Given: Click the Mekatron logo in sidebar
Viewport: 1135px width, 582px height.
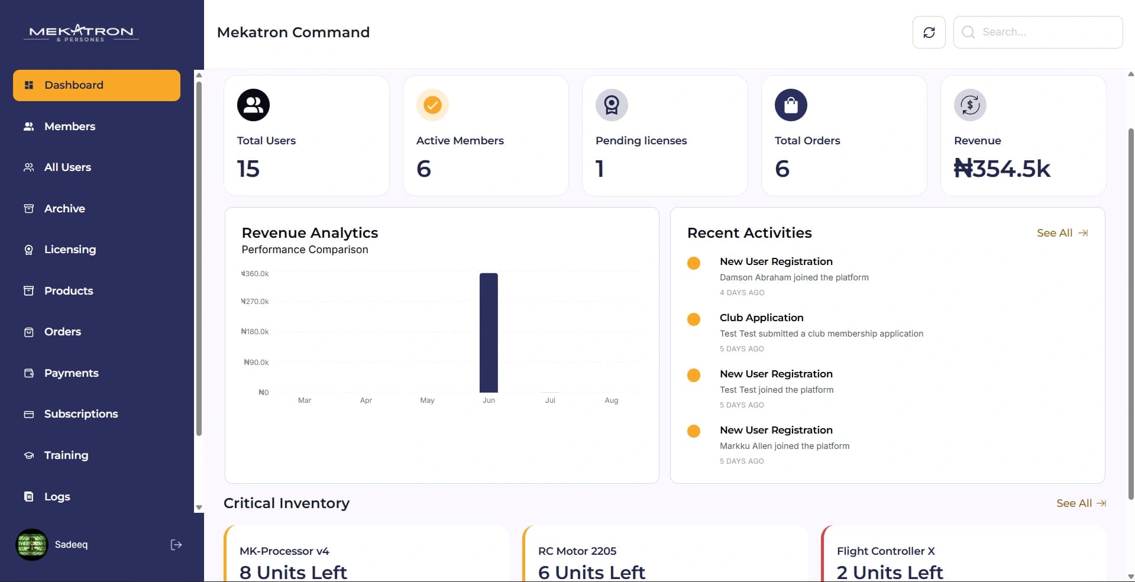Looking at the screenshot, I should [x=81, y=33].
